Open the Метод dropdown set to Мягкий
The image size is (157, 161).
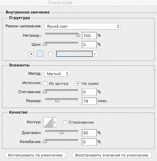coord(57,74)
